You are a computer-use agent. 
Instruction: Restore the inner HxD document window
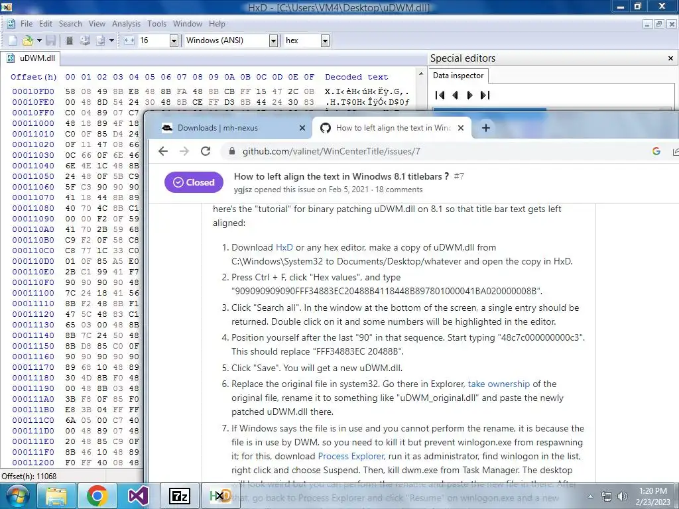[x=658, y=25]
